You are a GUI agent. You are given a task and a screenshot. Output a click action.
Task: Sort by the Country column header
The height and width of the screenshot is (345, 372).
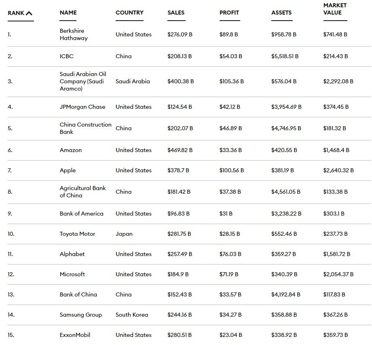click(x=129, y=13)
